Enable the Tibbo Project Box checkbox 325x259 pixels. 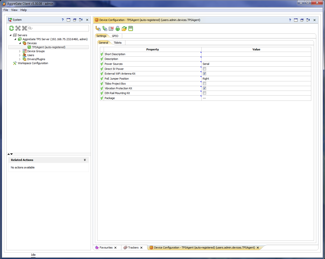204,84
